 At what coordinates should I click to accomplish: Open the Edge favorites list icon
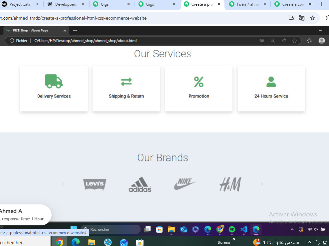point(309,41)
